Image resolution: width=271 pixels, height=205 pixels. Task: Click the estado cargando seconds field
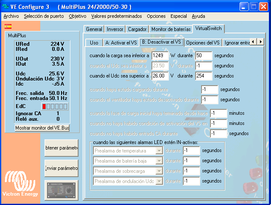click(210, 89)
